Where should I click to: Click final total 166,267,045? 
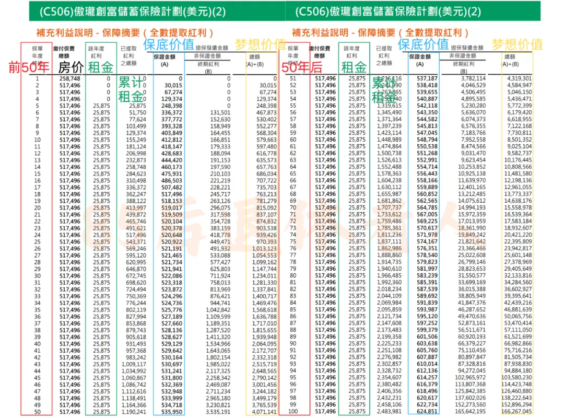coord(516,412)
